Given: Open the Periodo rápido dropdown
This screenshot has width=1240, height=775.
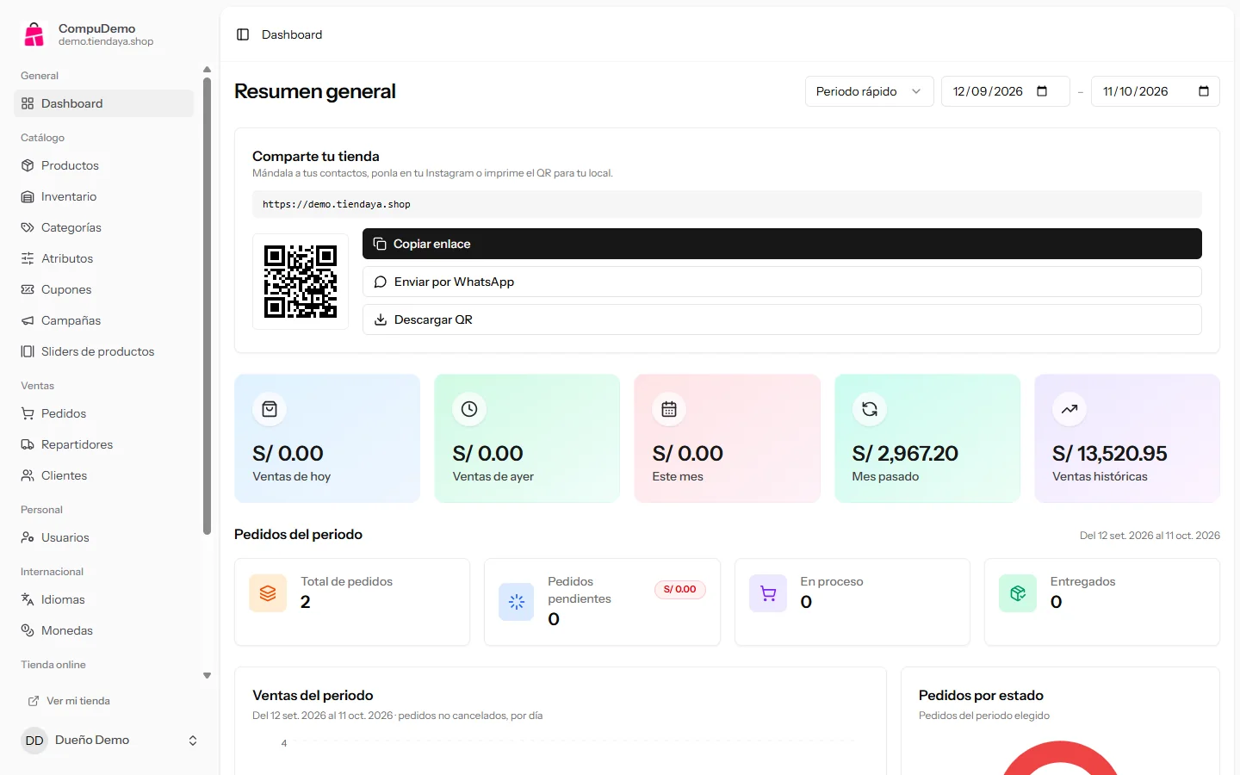Looking at the screenshot, I should (x=870, y=91).
